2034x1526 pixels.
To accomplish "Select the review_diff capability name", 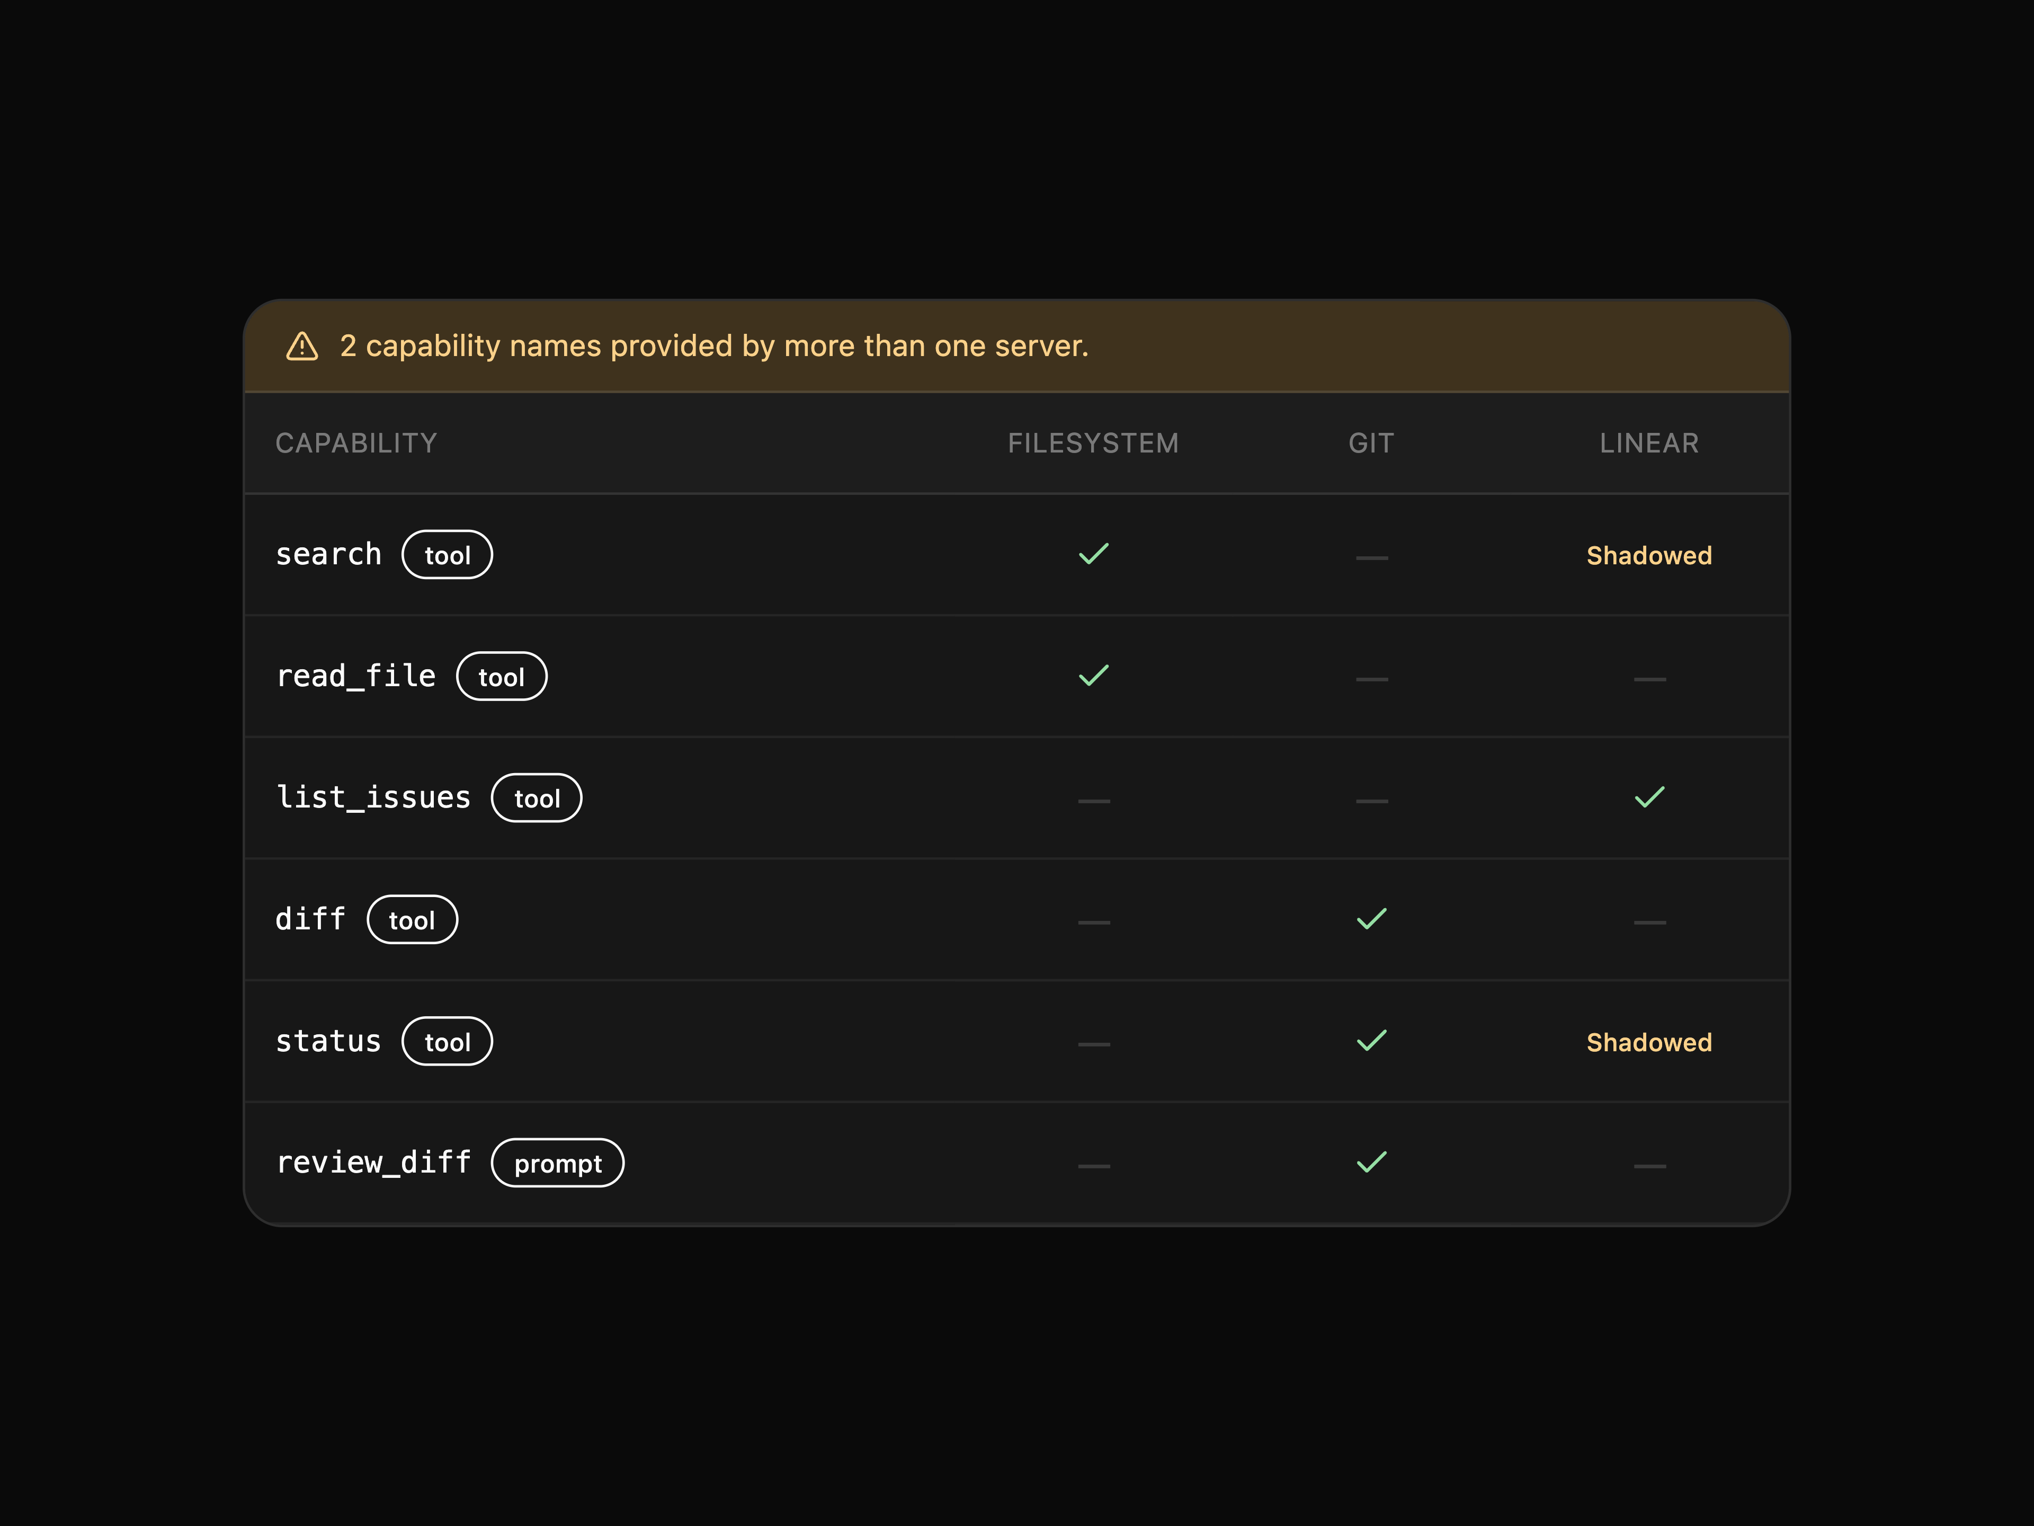I will coord(373,1163).
